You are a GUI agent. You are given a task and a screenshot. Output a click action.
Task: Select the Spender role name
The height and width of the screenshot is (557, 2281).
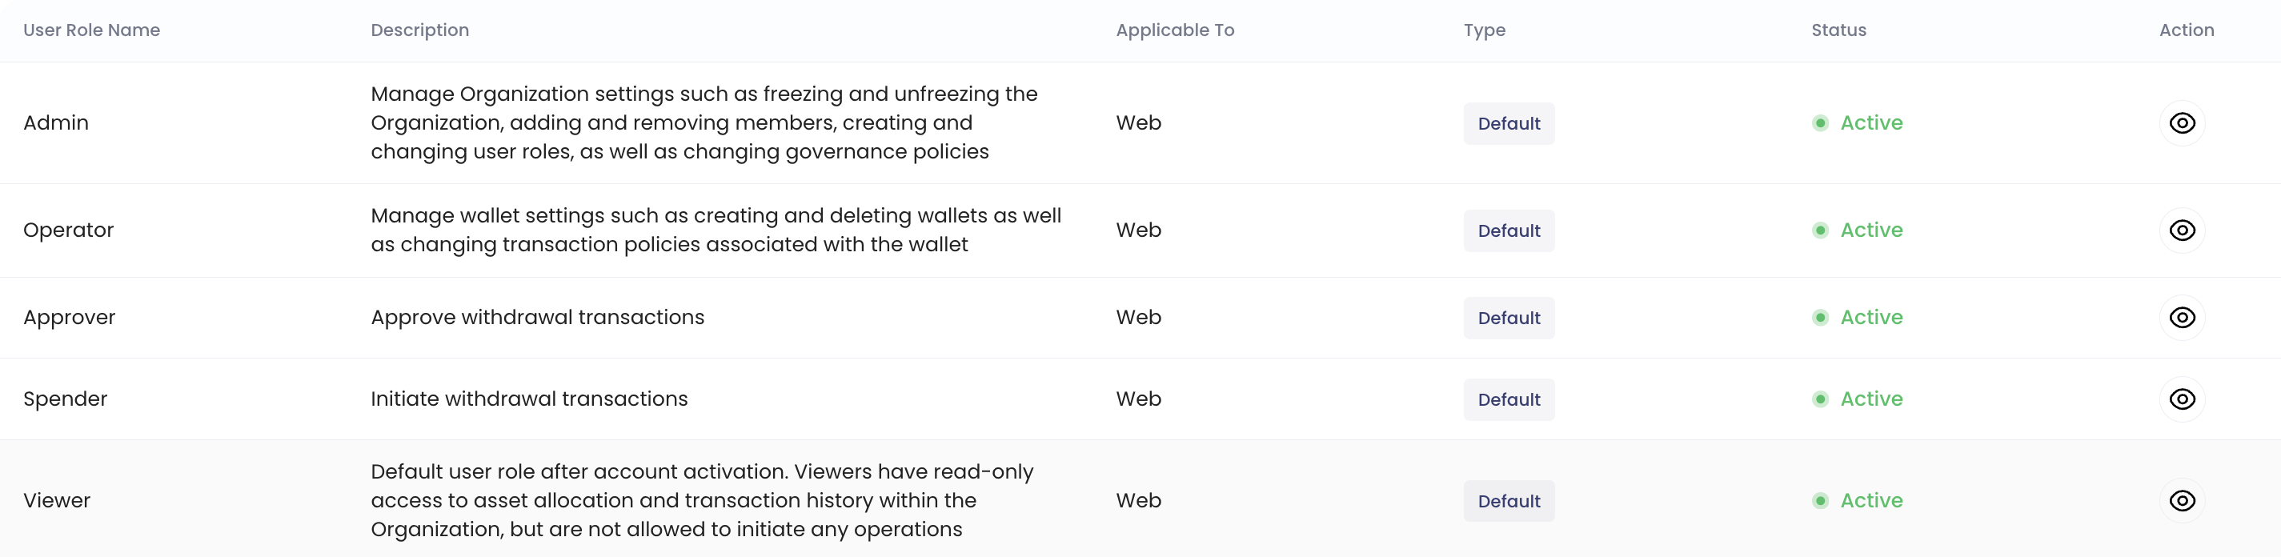point(65,399)
